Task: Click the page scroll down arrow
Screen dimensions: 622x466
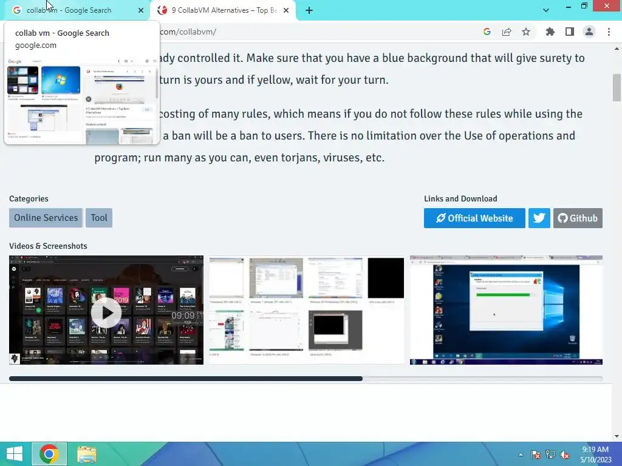Action: pos(617,436)
